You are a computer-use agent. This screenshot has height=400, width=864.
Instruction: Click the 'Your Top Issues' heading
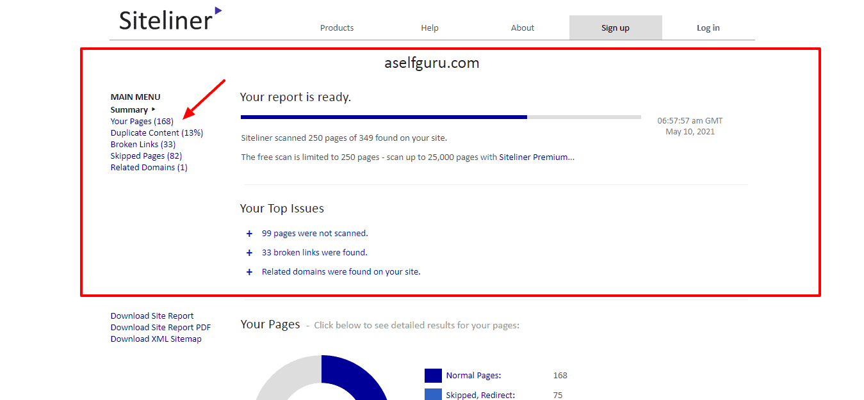(x=282, y=209)
